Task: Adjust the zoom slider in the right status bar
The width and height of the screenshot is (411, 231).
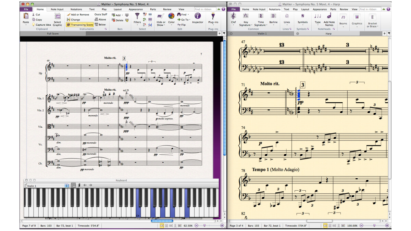Action: pos(374,226)
